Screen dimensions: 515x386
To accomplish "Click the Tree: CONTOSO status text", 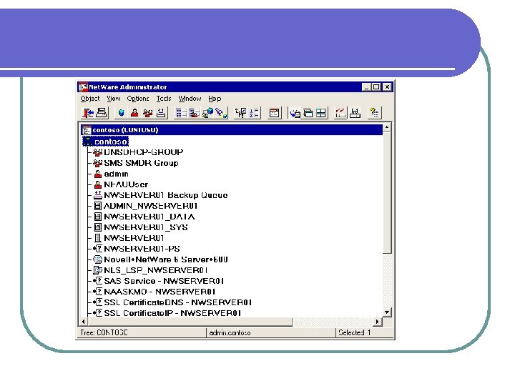I will coord(104,333).
